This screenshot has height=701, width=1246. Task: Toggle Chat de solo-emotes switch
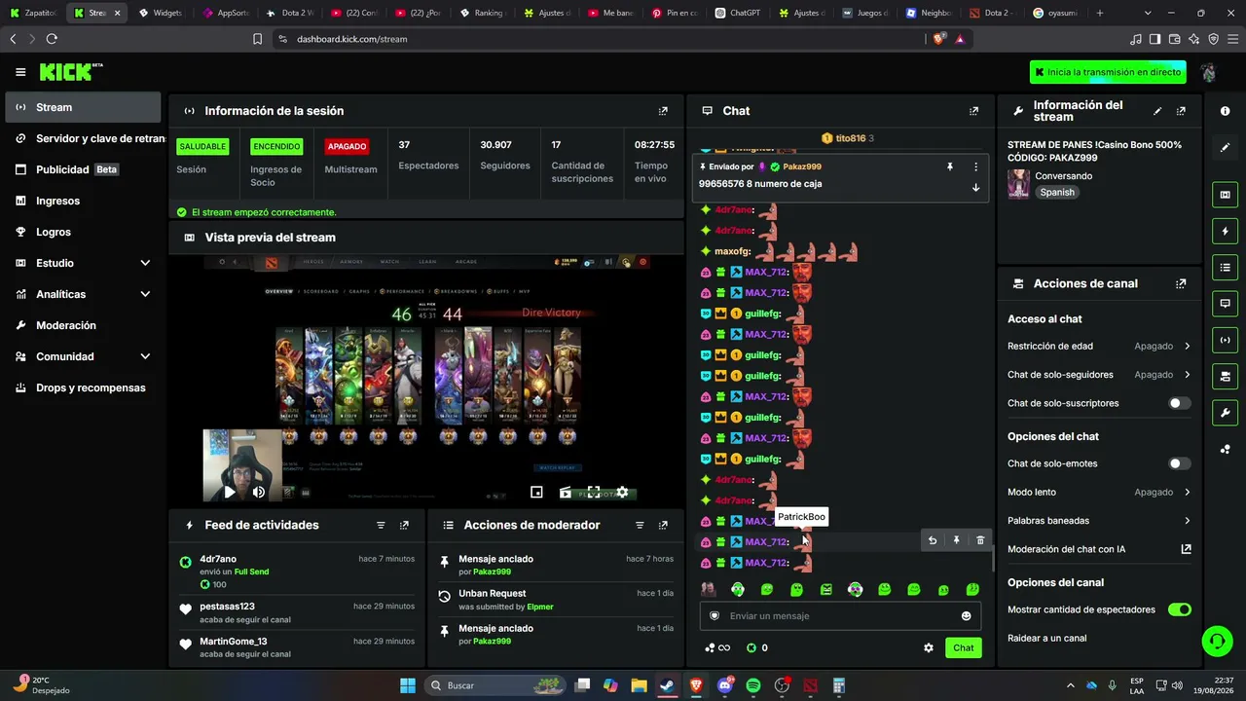(x=1179, y=463)
